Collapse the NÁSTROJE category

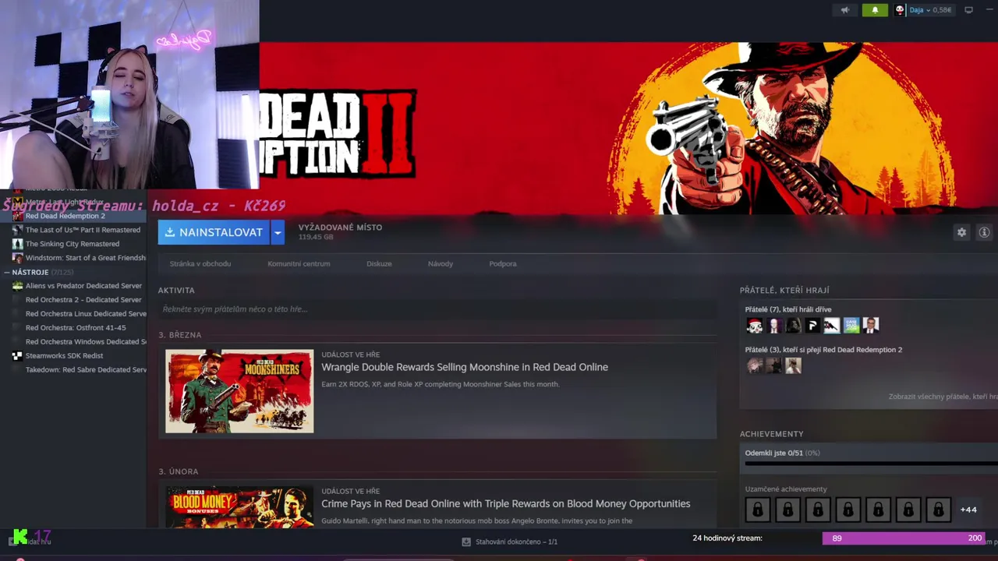pyautogui.click(x=7, y=272)
